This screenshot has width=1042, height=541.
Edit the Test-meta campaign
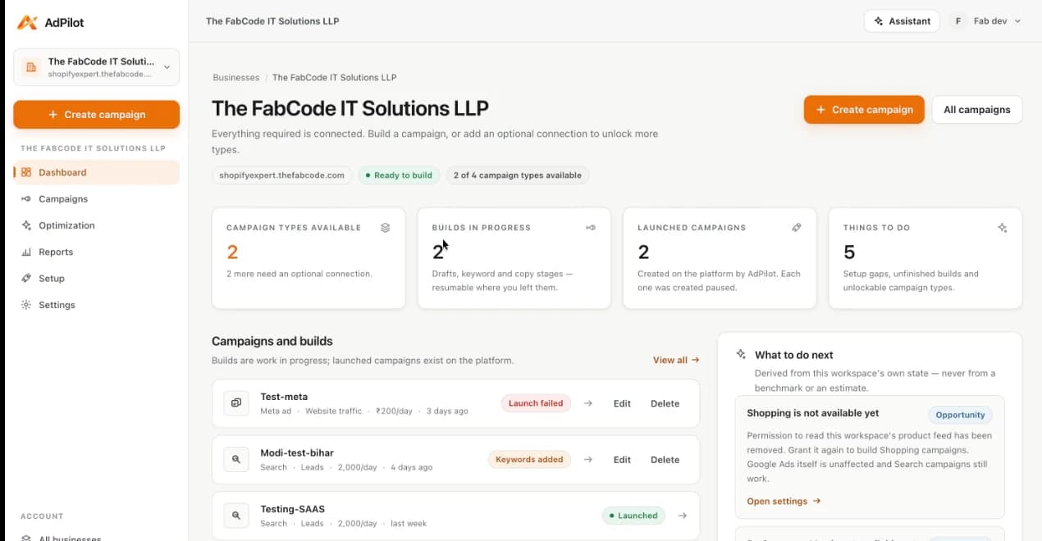[x=622, y=403]
